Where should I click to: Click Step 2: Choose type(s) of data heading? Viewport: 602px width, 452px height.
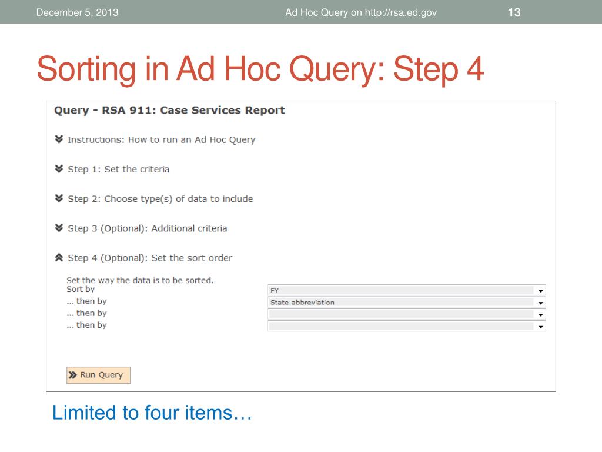(x=160, y=199)
